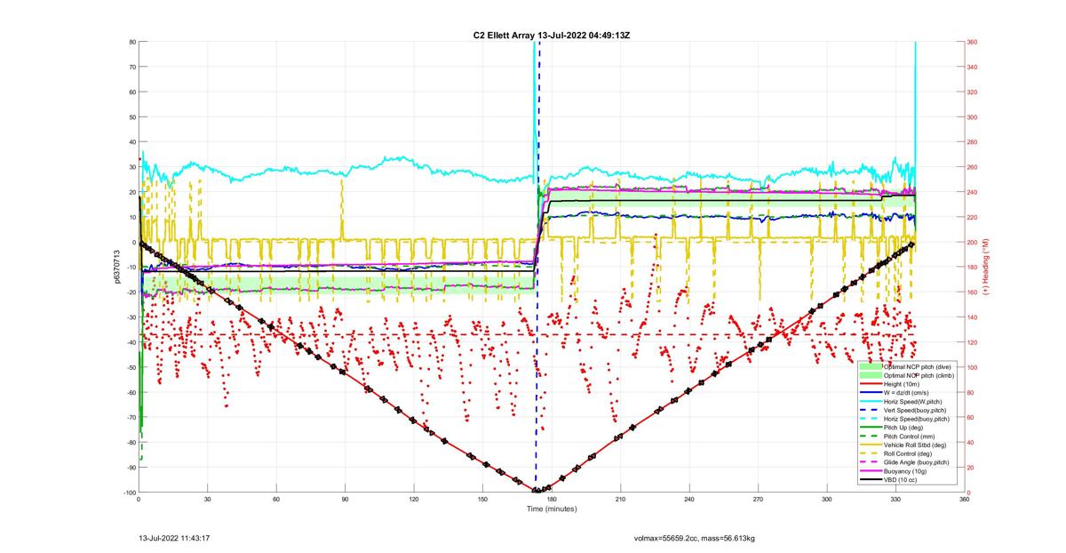Click the legend entry "Height (10m)"

click(x=901, y=384)
